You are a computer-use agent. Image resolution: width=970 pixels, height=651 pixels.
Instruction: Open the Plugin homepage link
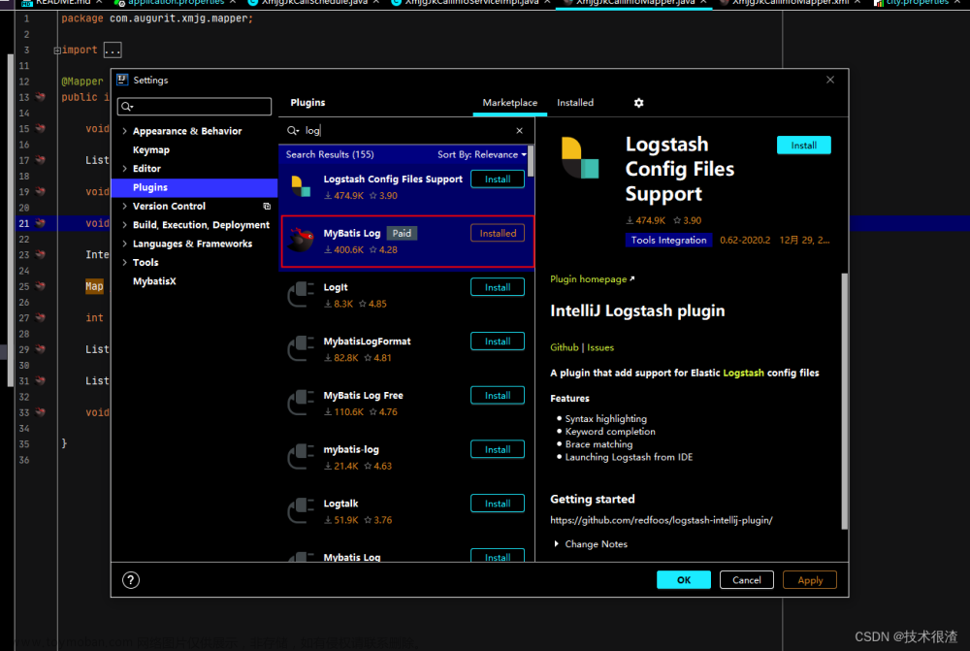coord(592,279)
